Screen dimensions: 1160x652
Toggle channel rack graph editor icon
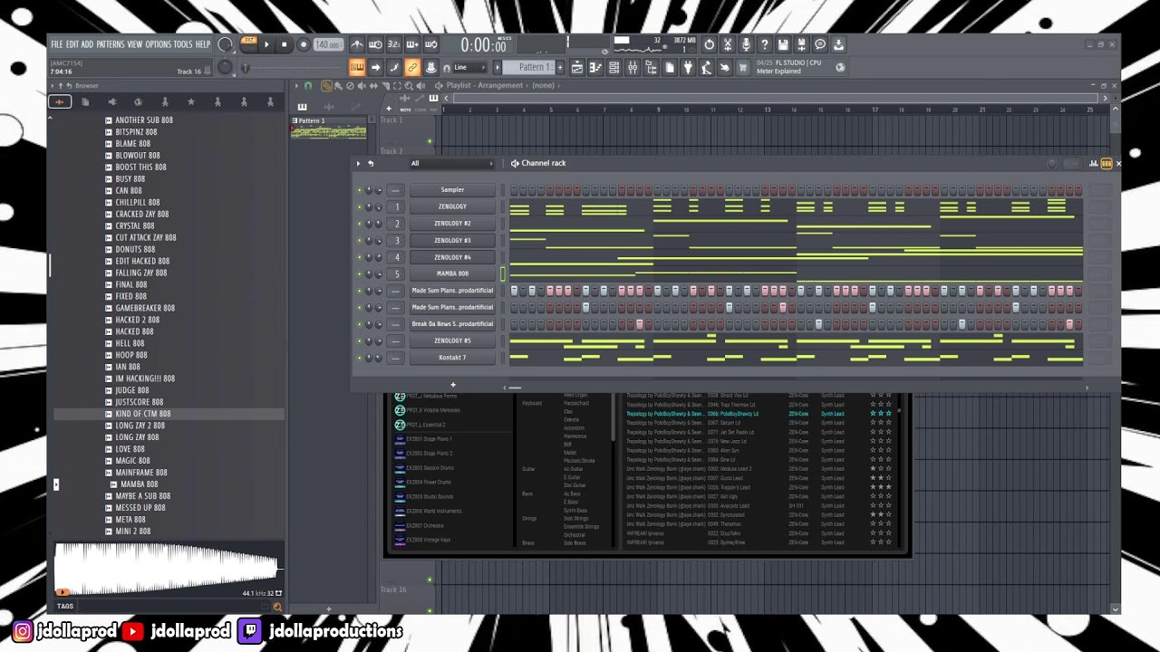(x=1093, y=163)
